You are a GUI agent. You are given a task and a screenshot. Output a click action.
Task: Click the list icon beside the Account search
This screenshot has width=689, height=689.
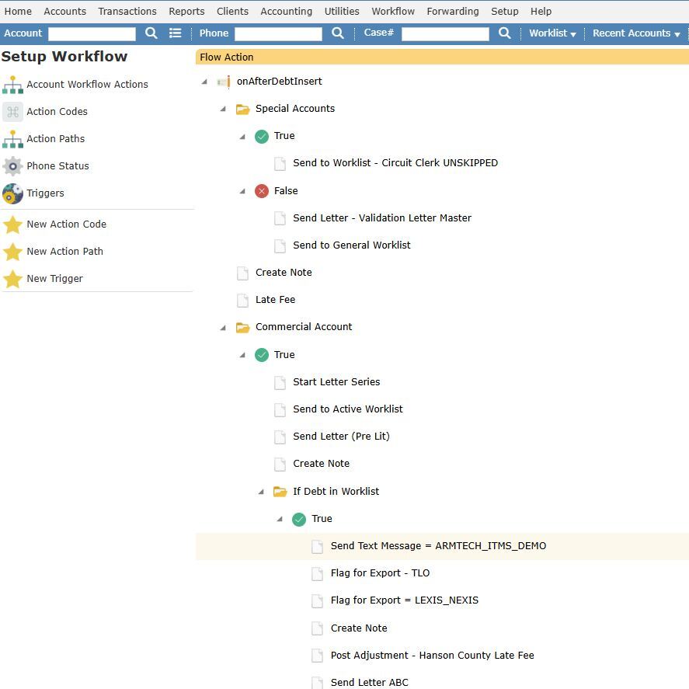175,33
